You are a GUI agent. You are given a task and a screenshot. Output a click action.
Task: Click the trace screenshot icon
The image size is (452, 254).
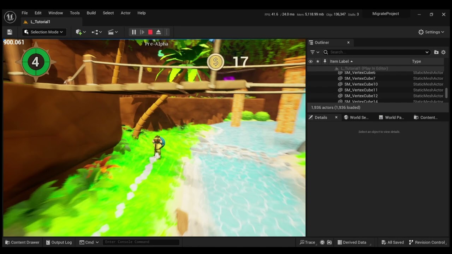pyautogui.click(x=329, y=242)
